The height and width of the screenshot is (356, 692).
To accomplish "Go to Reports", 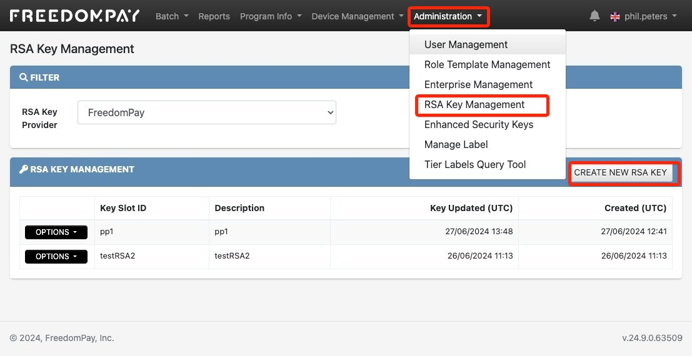I will (214, 16).
